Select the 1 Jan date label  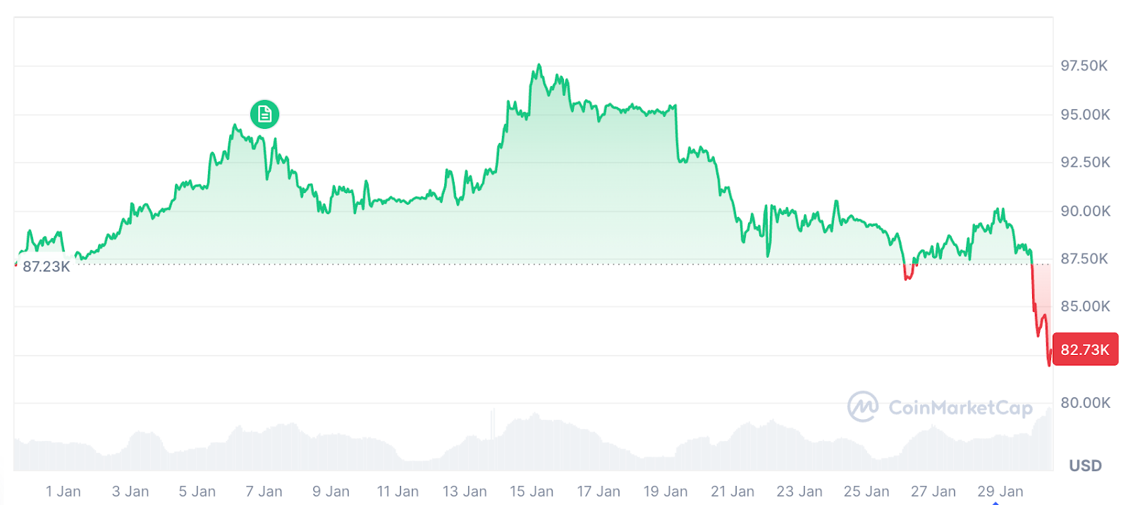point(63,492)
